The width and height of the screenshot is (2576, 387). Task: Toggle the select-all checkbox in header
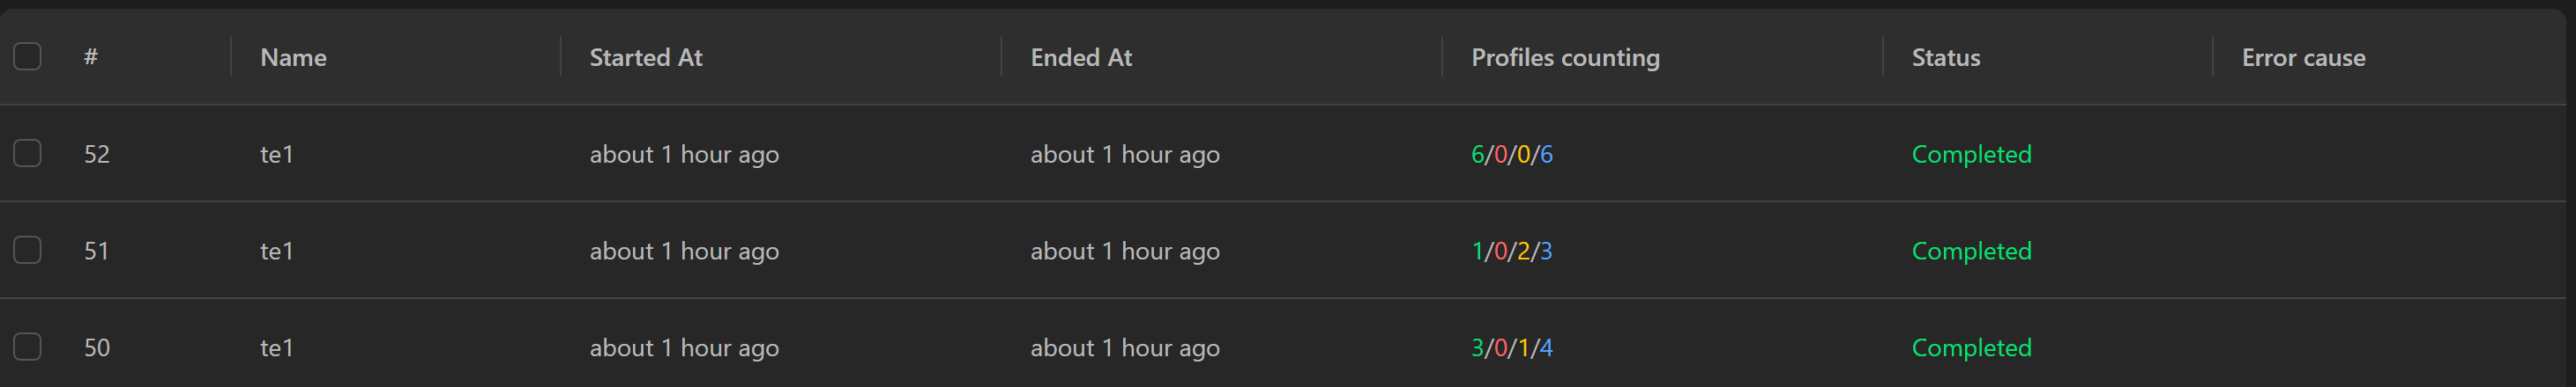coord(28,57)
